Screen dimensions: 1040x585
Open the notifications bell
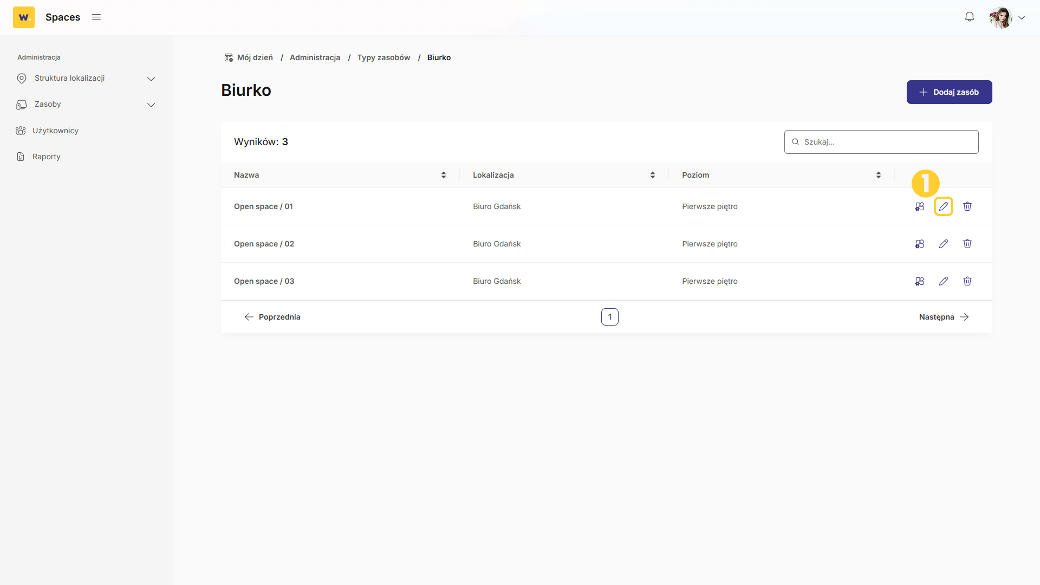[x=970, y=17]
